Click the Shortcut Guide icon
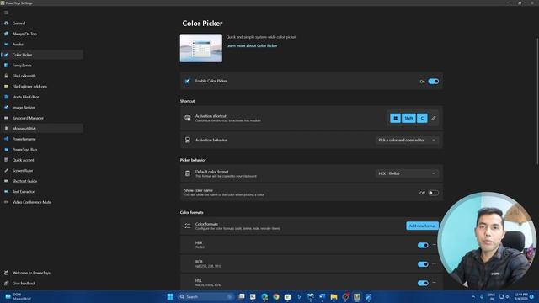Viewport: 539px width, 303px height. click(6, 181)
